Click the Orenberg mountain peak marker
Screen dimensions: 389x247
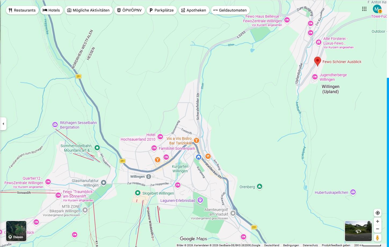(x=259, y=186)
